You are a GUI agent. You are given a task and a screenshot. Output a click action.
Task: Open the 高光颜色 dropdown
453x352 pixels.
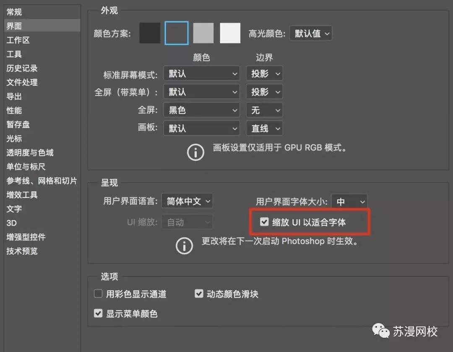(x=310, y=33)
